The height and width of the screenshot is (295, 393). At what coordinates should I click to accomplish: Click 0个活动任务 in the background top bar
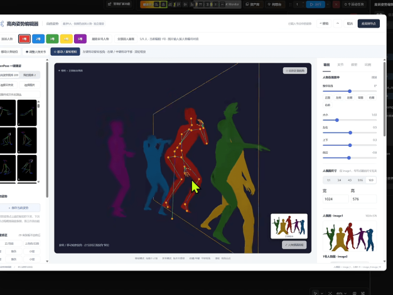[354, 4]
